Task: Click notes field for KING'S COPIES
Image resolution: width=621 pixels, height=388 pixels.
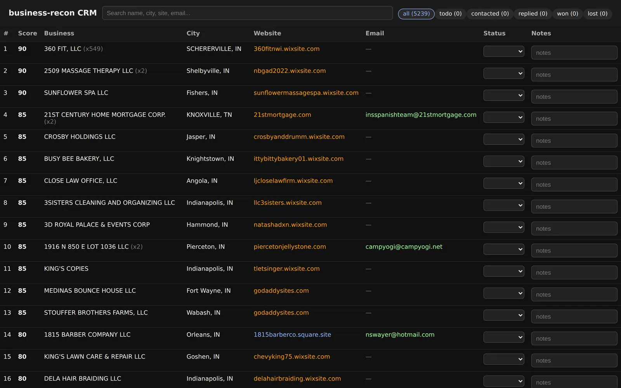Action: (x=574, y=272)
